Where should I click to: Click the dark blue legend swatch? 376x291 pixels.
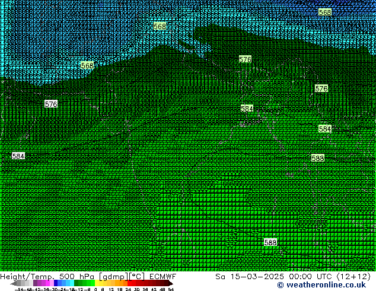click(56, 283)
